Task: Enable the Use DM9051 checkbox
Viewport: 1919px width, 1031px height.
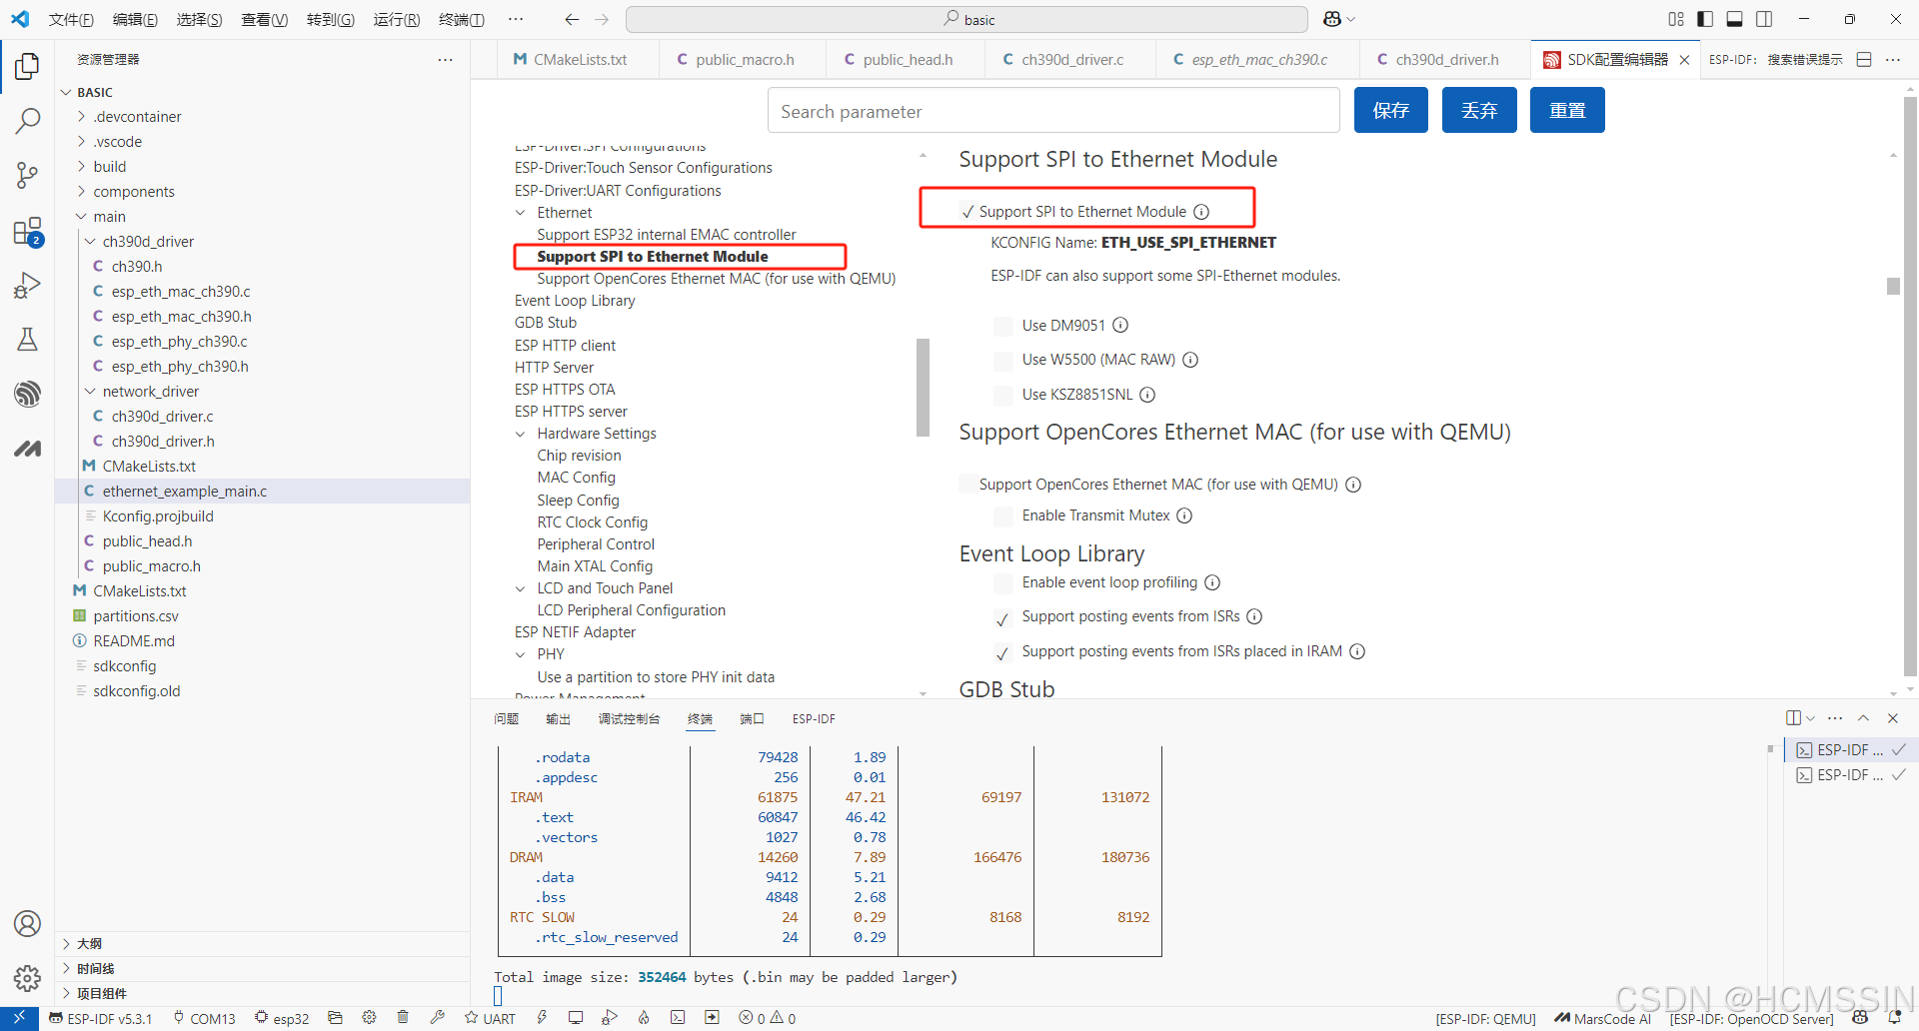Action: (x=1002, y=325)
